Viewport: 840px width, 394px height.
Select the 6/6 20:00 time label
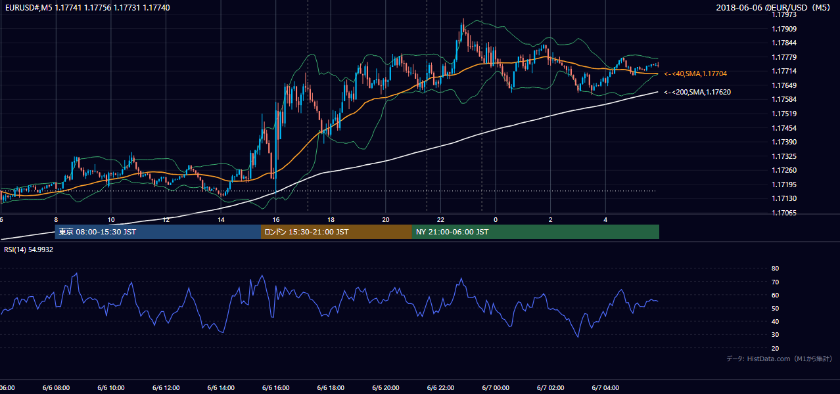[386, 388]
